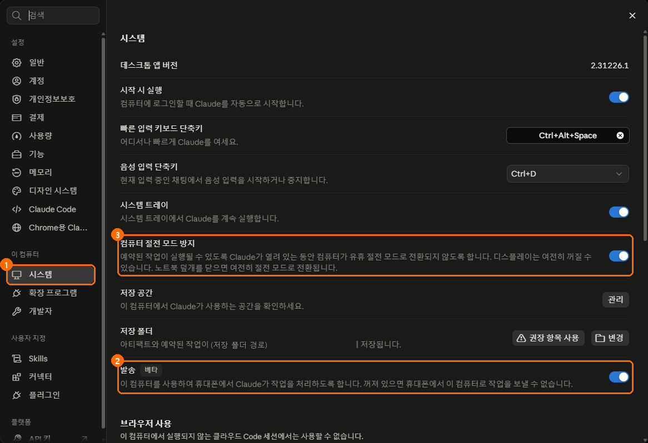This screenshot has width=648, height=443.
Task: Click the 시스템 page heading
Action: pyautogui.click(x=132, y=38)
